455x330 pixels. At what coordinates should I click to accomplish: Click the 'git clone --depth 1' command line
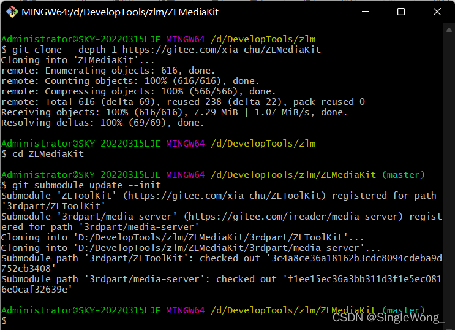[161, 50]
